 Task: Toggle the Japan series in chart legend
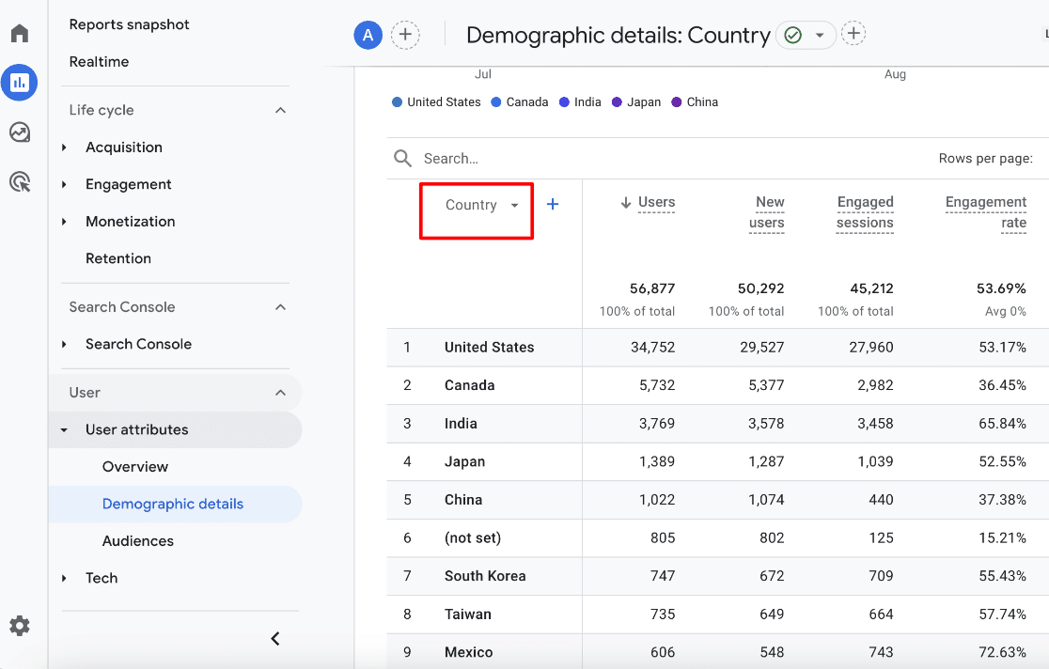pyautogui.click(x=635, y=101)
